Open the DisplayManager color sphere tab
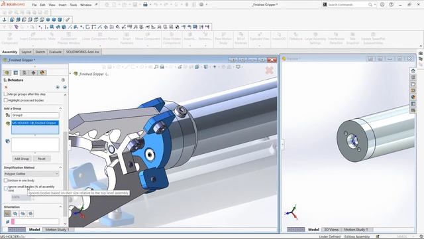The image size is (424, 239). pos(42,72)
